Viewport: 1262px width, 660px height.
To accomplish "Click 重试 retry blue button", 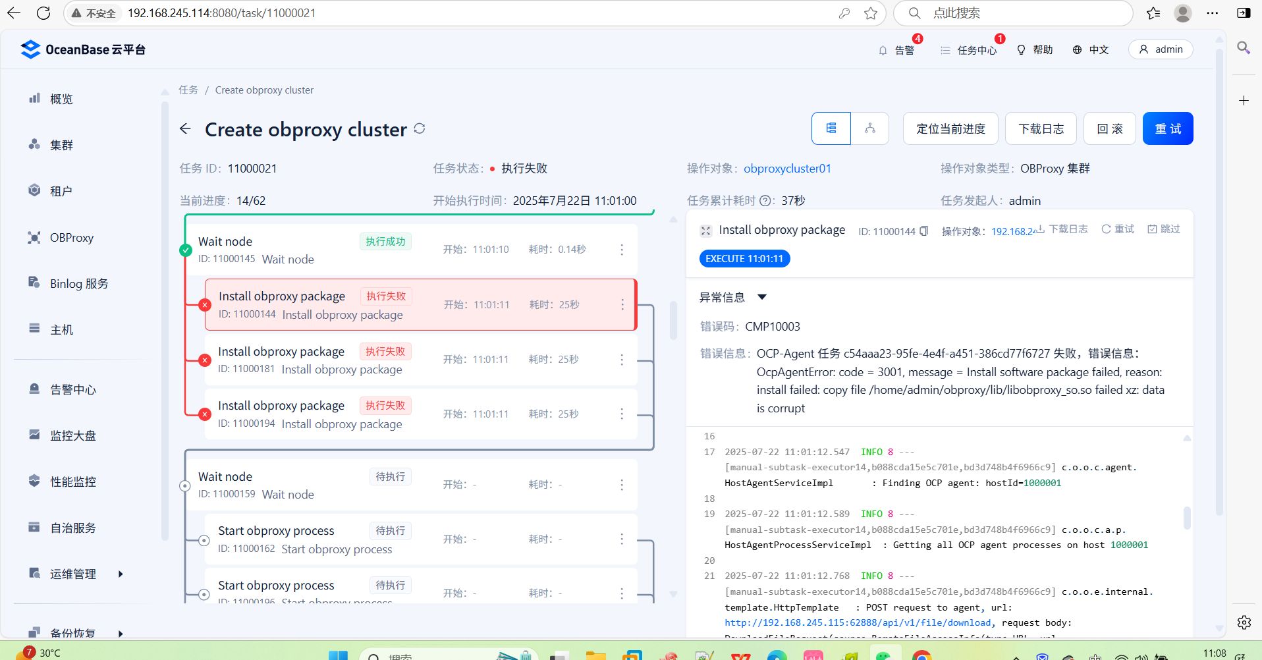I will pos(1168,128).
